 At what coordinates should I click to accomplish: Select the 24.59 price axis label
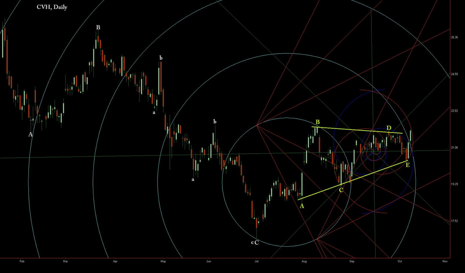click(x=454, y=74)
